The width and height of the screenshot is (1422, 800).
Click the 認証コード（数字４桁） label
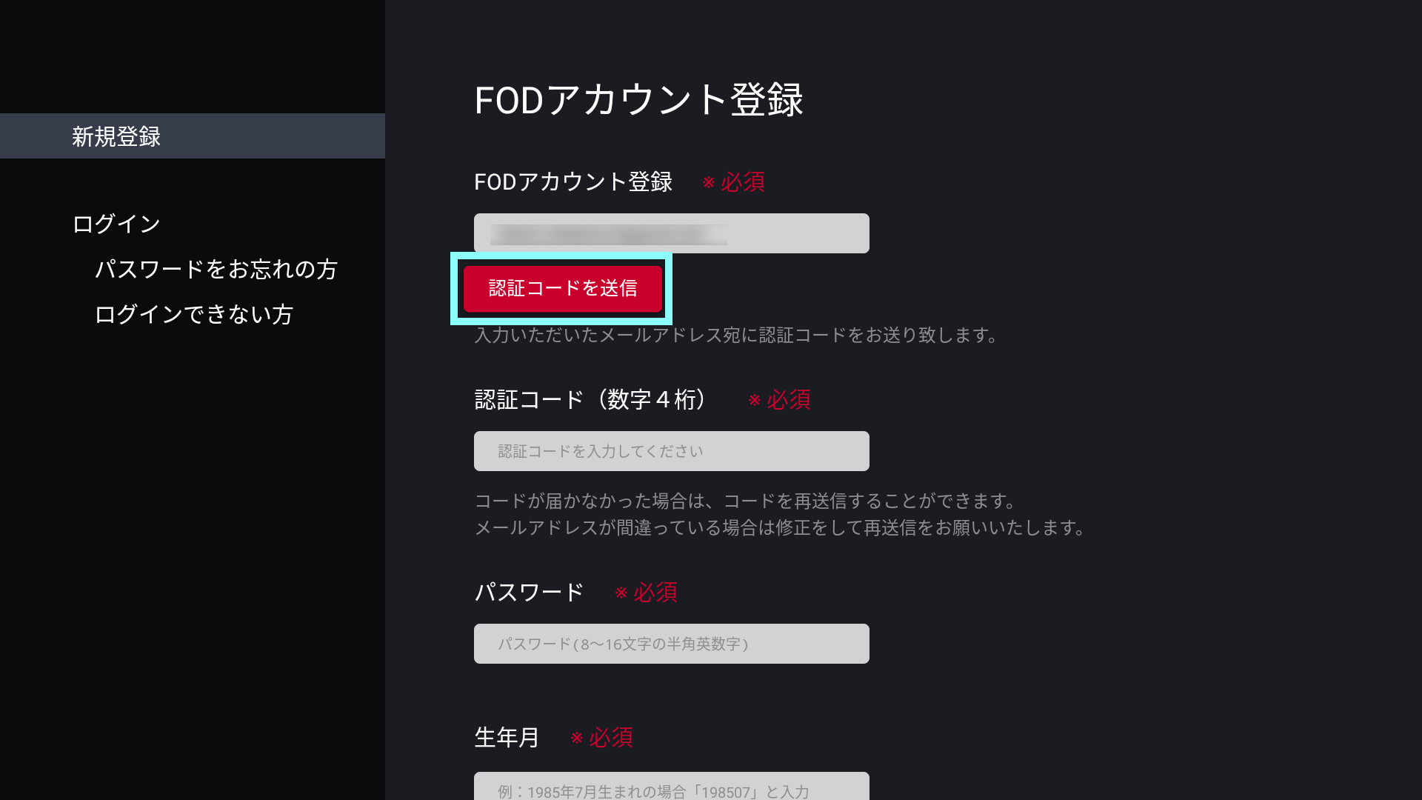590,400
